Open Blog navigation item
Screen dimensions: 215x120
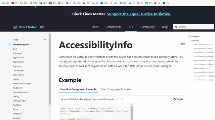(x=165, y=27)
